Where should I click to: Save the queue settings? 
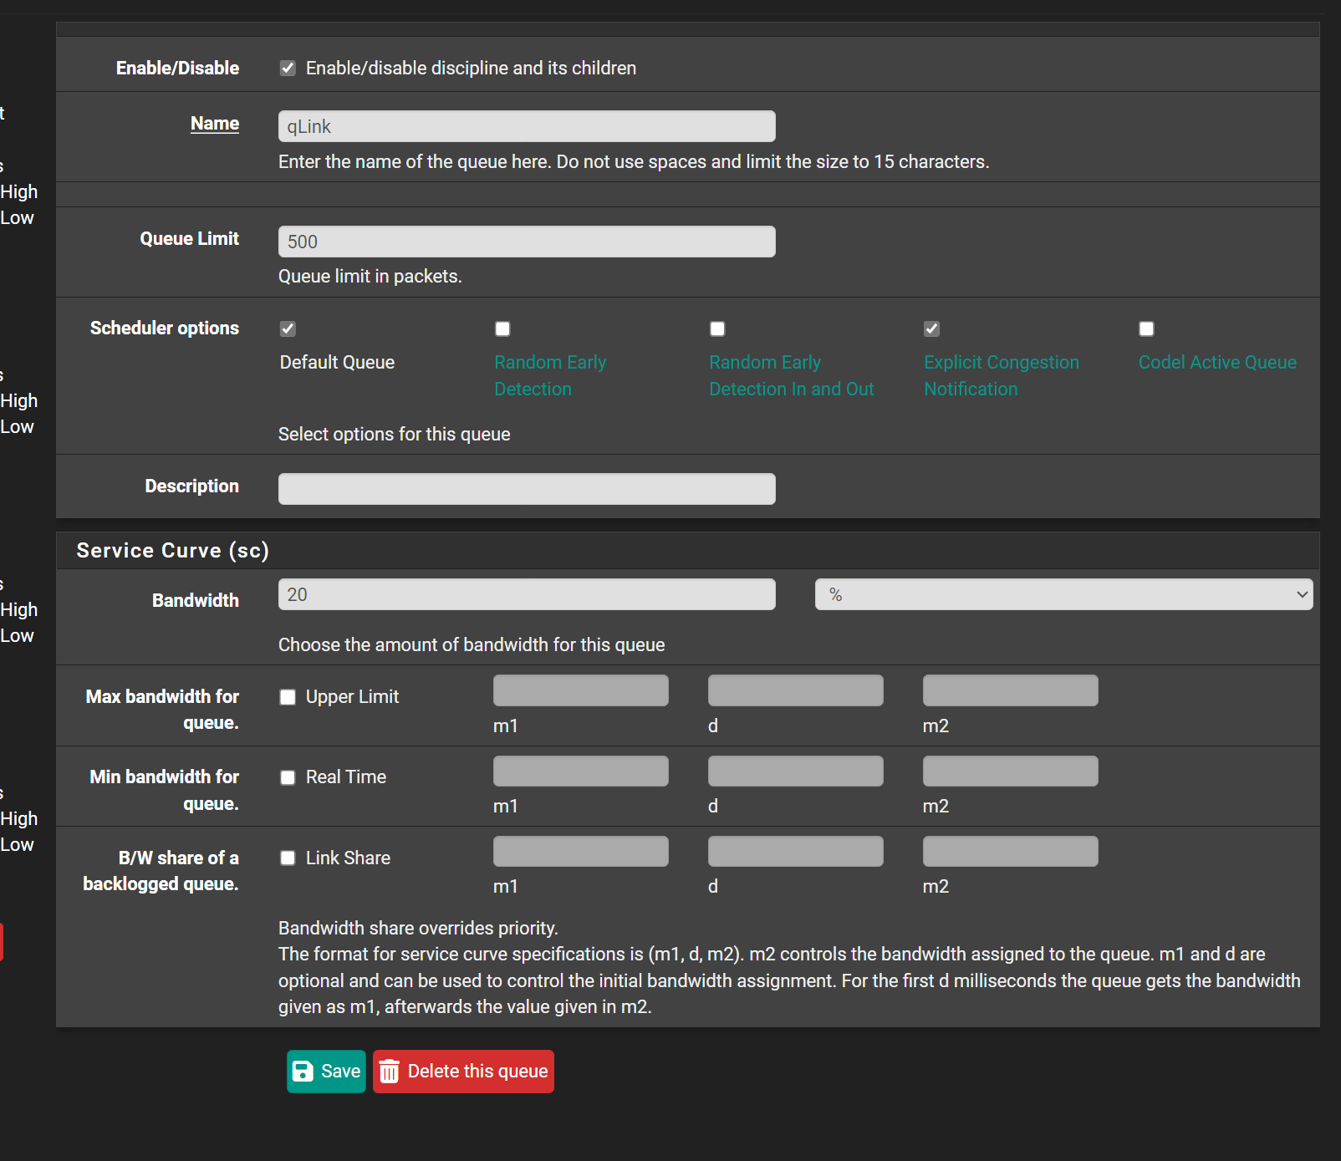(326, 1072)
